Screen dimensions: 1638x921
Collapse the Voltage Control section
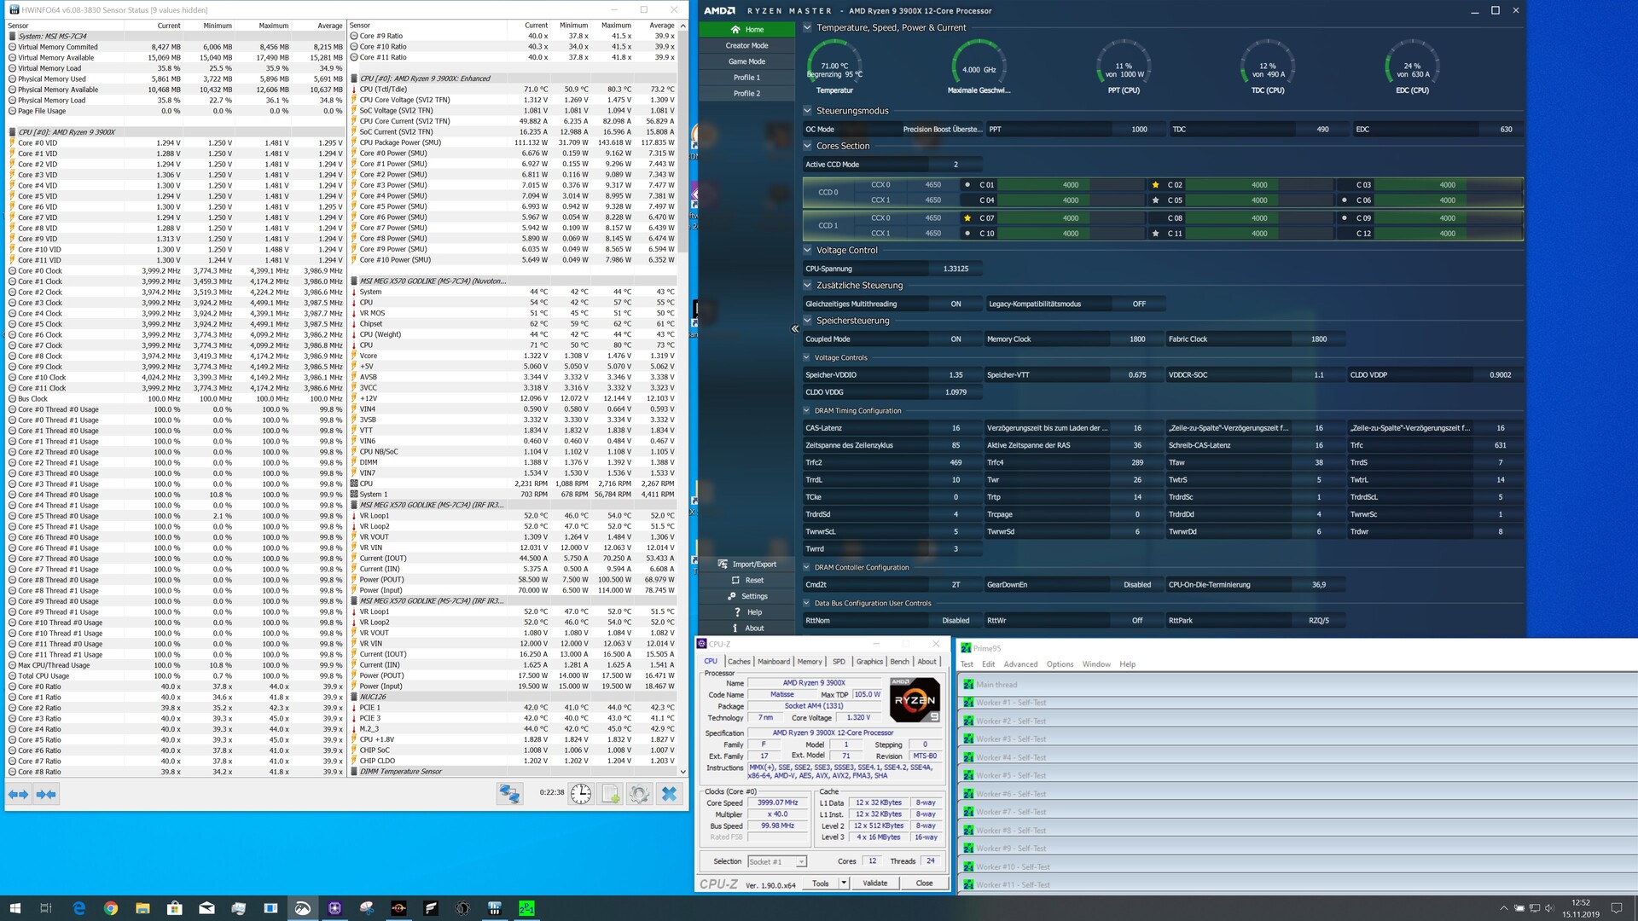click(808, 251)
